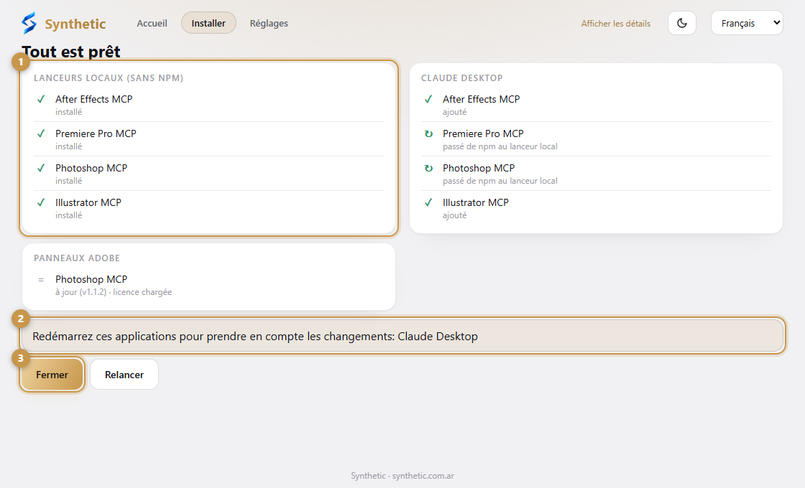This screenshot has width=805, height=488.
Task: Click the refresh icon beside Claude Desktop Premiere Pro
Action: pyautogui.click(x=428, y=133)
